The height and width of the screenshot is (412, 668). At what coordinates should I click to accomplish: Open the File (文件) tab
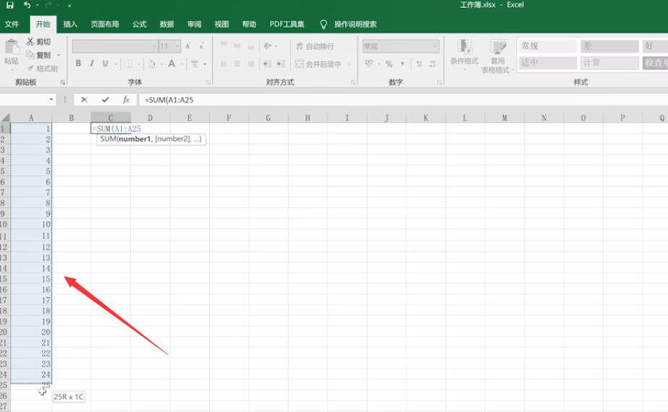pyautogui.click(x=12, y=25)
